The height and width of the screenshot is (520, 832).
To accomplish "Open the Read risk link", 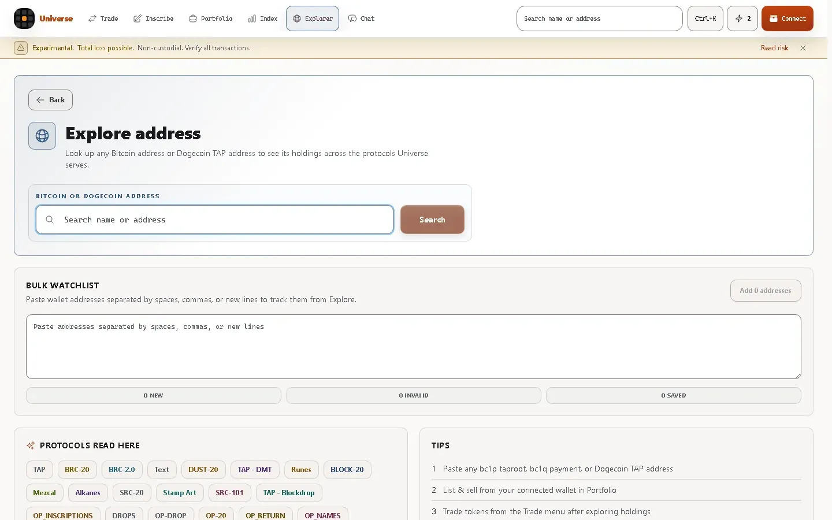I will click(774, 48).
